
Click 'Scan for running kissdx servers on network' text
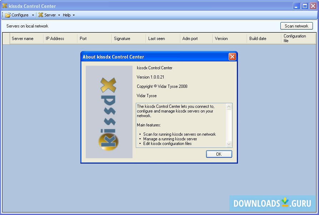[x=179, y=134]
